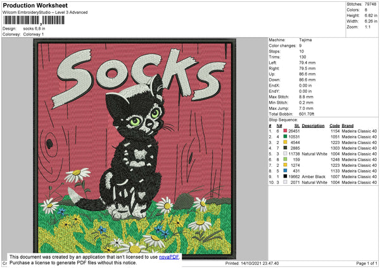
Task: Click the Description column header
Action: tap(313, 125)
